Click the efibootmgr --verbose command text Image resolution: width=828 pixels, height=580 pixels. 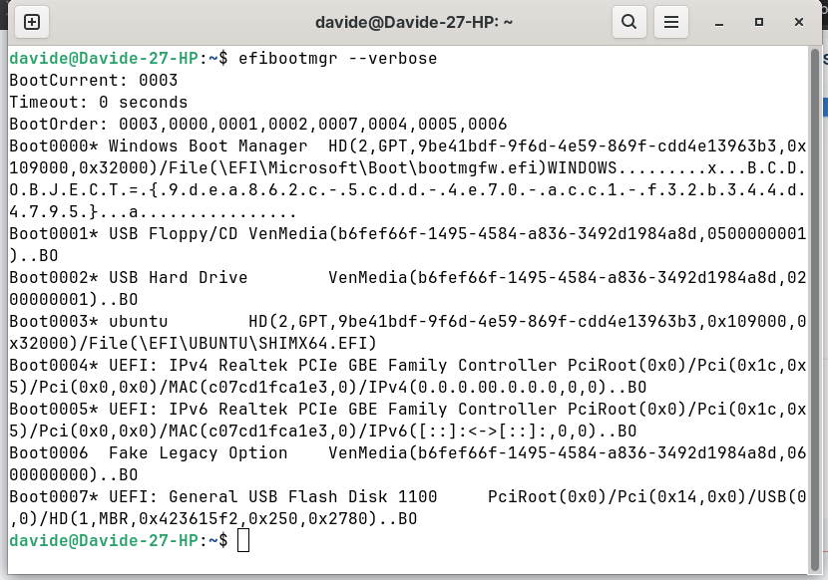point(338,58)
